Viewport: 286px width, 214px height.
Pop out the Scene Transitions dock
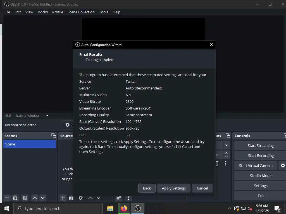228,136
